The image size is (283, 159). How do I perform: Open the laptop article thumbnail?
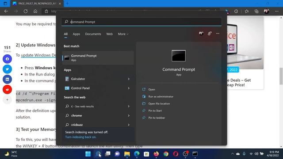(245, 43)
